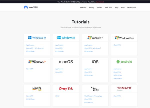Screen dimensions: 150x108
Task: Open Linux OpenVPN tutorial
Action: (30, 96)
